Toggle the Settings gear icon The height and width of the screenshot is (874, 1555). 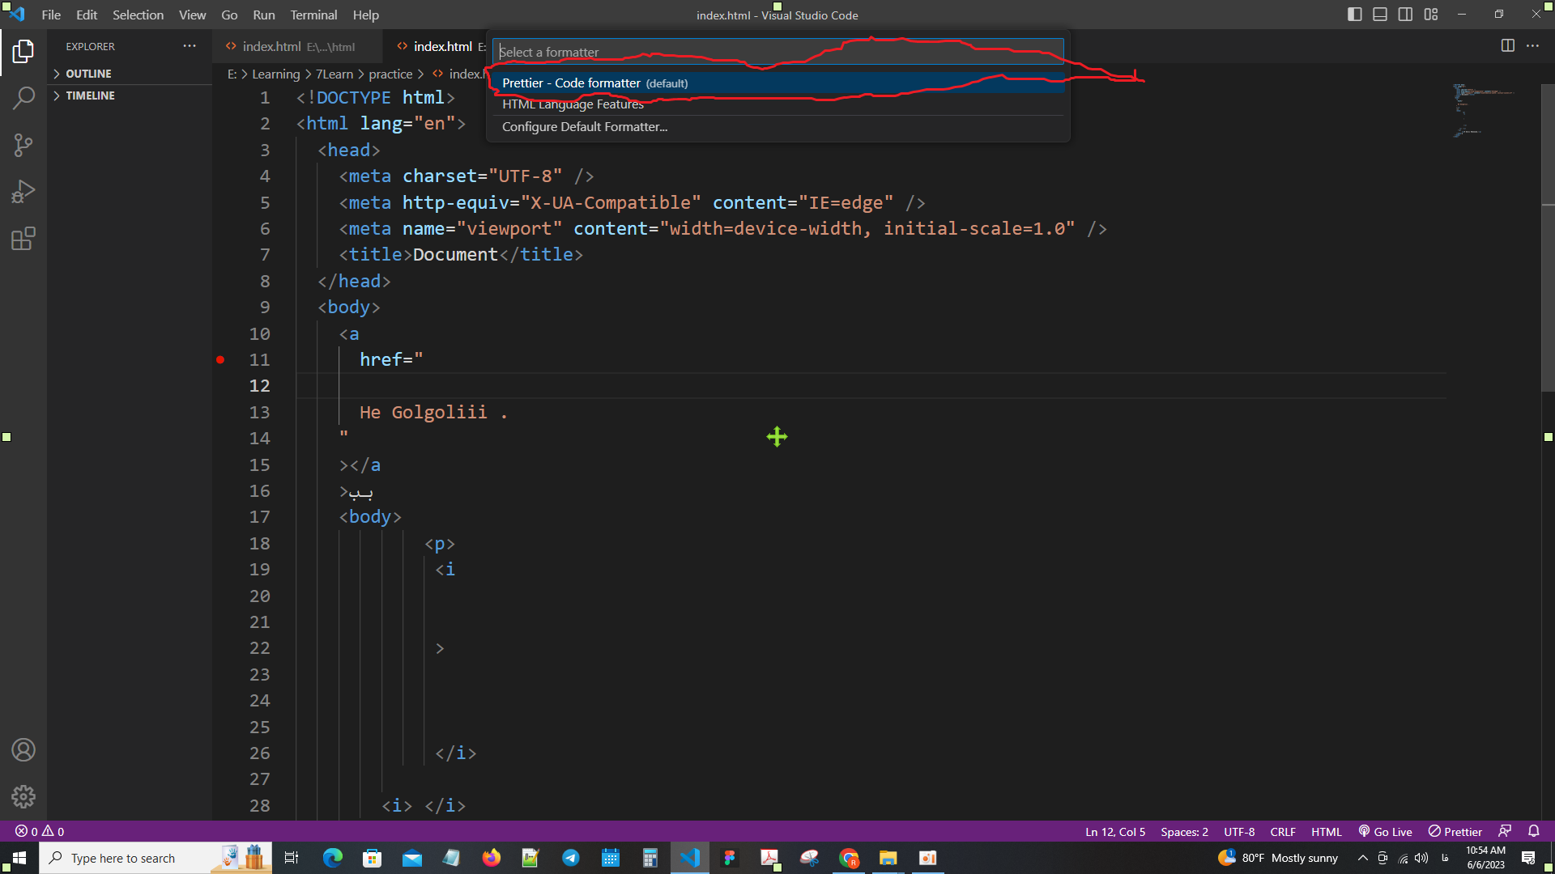point(23,796)
